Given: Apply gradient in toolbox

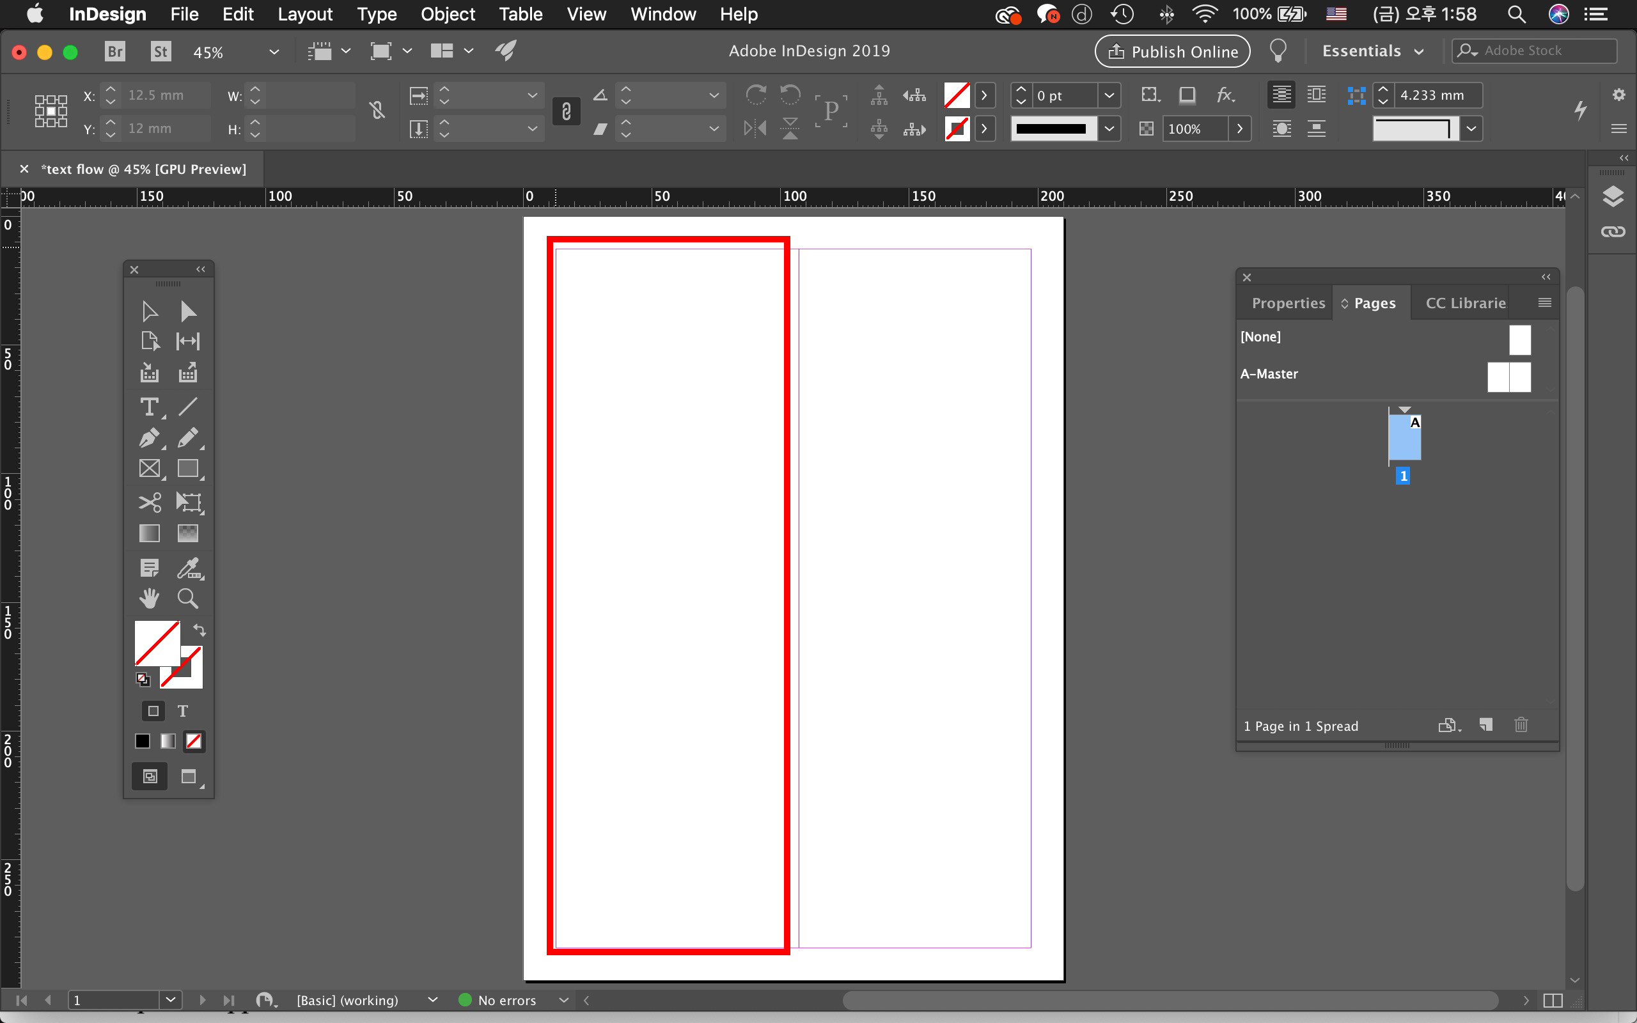Looking at the screenshot, I should (x=168, y=742).
